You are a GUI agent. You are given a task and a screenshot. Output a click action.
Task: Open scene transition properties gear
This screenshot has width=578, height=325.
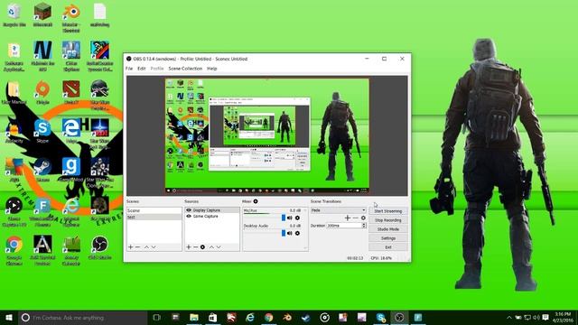click(x=363, y=218)
